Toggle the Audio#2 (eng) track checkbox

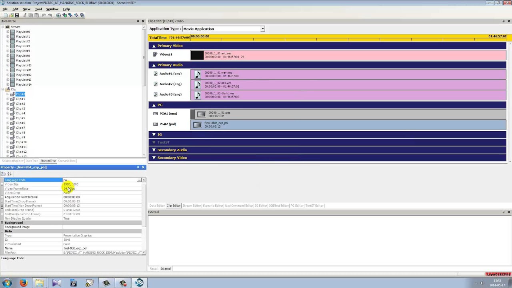[x=156, y=84]
